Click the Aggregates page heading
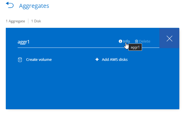Image resolution: width=188 pixels, height=120 pixels. [x=34, y=6]
